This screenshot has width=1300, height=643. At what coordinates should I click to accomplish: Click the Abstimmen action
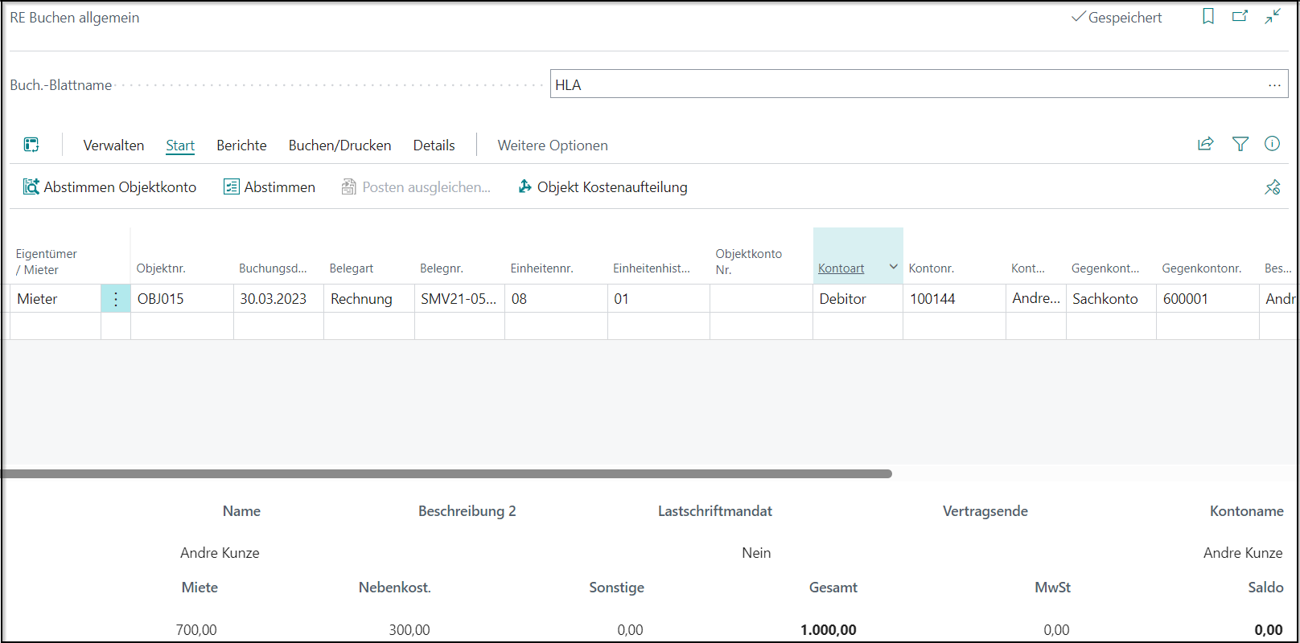(269, 187)
